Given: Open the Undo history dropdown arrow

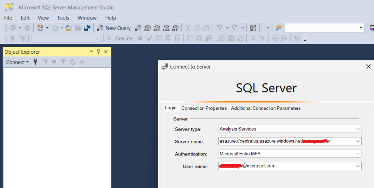Looking at the screenshot, I should click(x=227, y=28).
